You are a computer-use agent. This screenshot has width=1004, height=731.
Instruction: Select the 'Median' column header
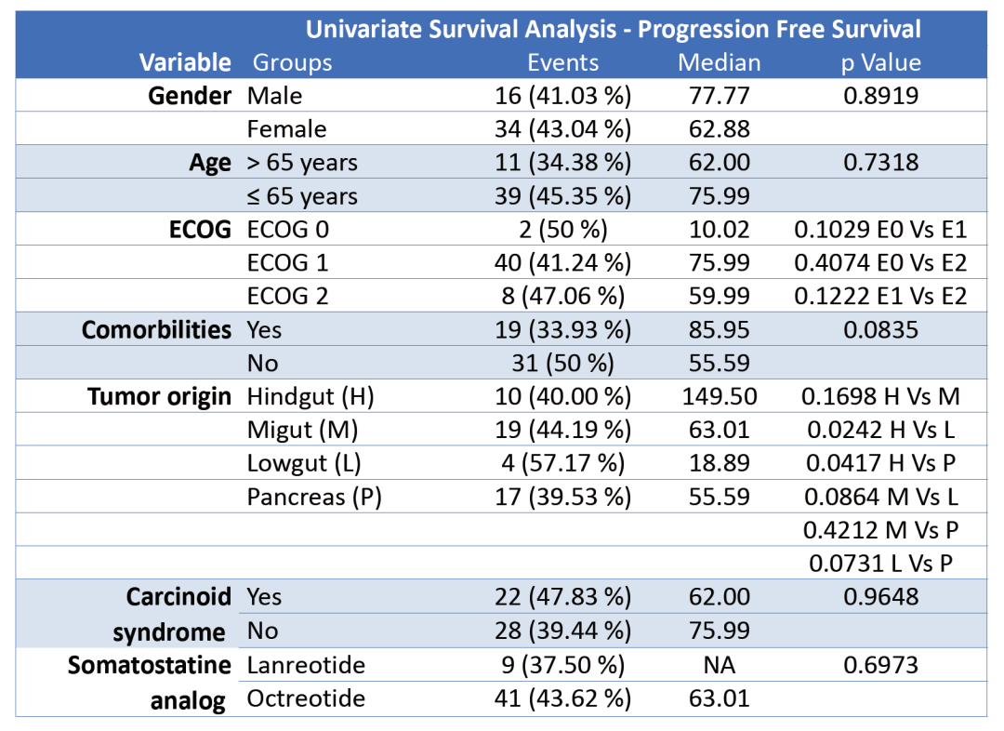(720, 63)
